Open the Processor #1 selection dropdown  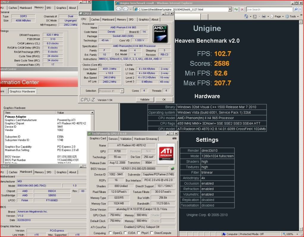click(122, 91)
